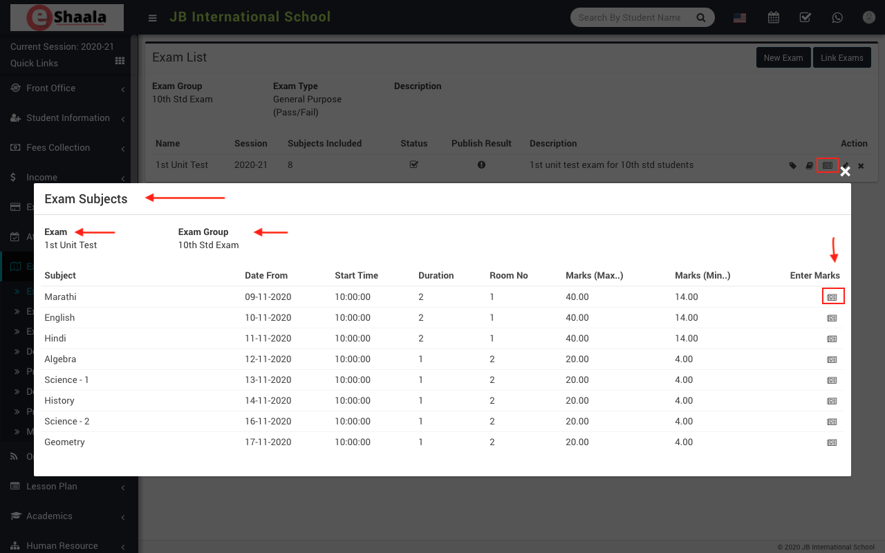Click the New Exam button
This screenshot has height=553, width=885.
pos(783,58)
